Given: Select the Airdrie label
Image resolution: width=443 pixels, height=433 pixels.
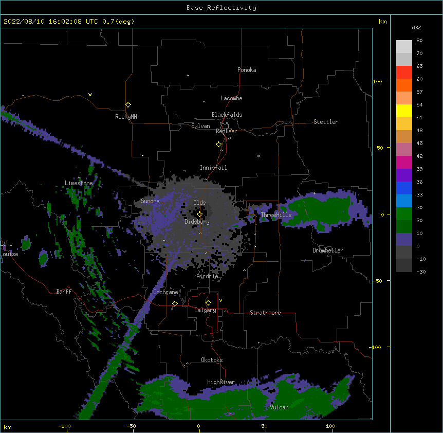Looking at the screenshot, I should coord(208,276).
